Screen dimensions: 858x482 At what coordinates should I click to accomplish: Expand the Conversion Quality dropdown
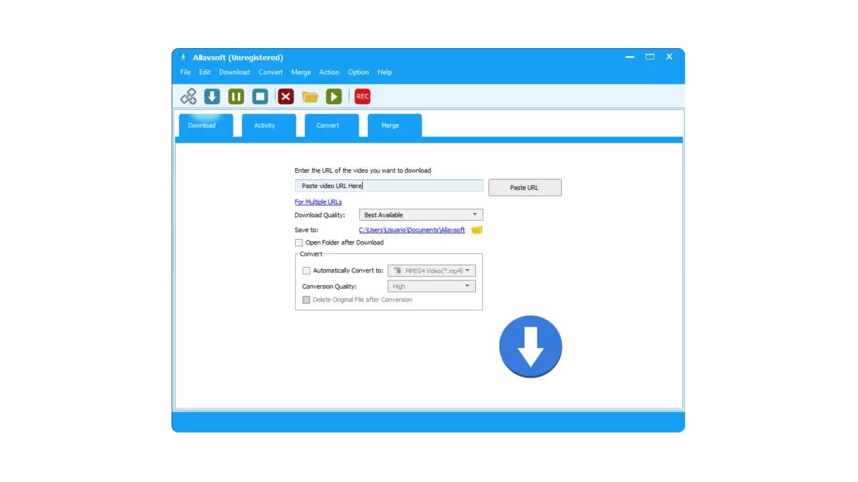pyautogui.click(x=468, y=286)
